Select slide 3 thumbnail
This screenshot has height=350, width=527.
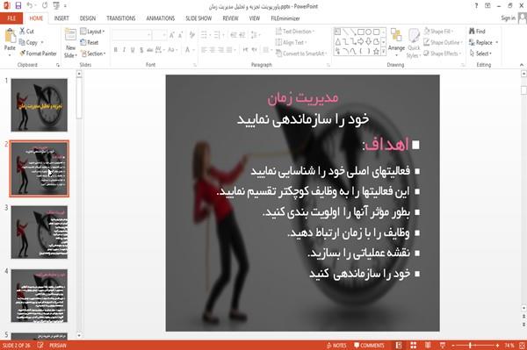pos(39,232)
